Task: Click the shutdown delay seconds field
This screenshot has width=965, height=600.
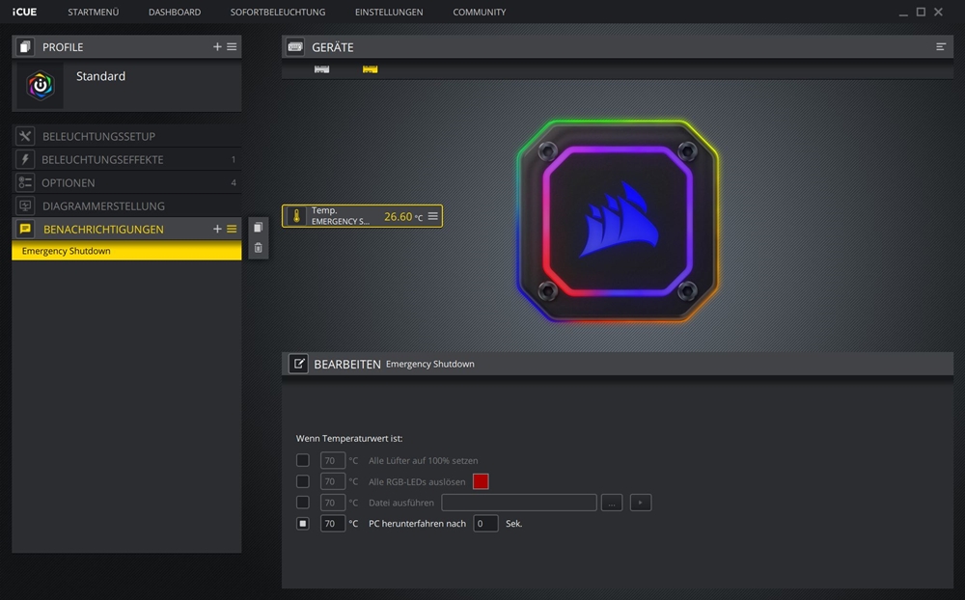Action: coord(485,523)
